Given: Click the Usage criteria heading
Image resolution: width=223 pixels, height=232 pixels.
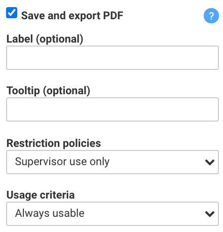Looking at the screenshot, I should pyautogui.click(x=41, y=195).
